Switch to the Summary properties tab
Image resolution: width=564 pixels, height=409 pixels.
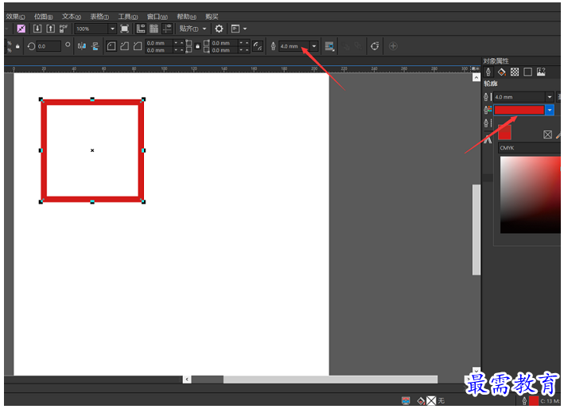pos(541,72)
